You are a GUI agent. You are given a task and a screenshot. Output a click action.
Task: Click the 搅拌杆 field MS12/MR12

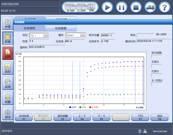coord(47,47)
